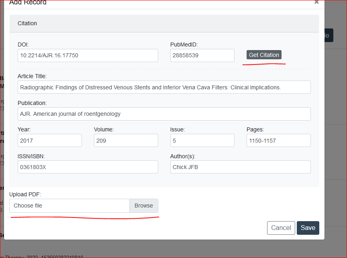
Task: Focus the ISSN/ISBN field
Action: [88, 167]
